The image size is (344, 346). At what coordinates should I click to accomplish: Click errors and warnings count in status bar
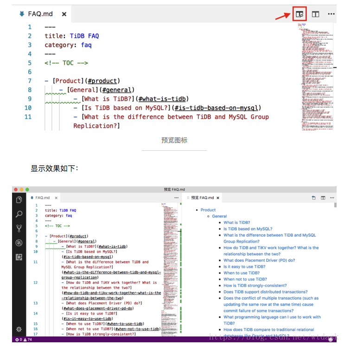pyautogui.click(x=24, y=340)
